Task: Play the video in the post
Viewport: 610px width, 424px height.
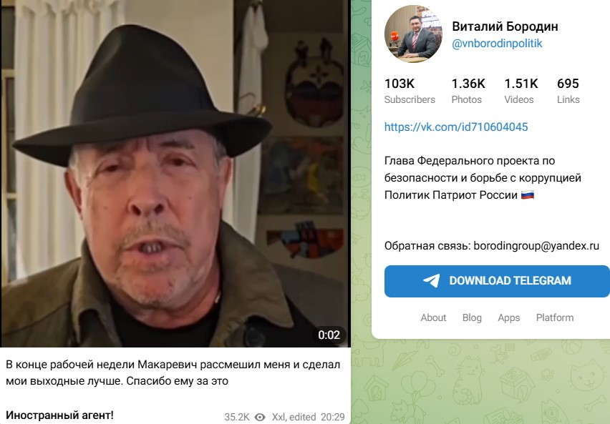Action: (175, 173)
